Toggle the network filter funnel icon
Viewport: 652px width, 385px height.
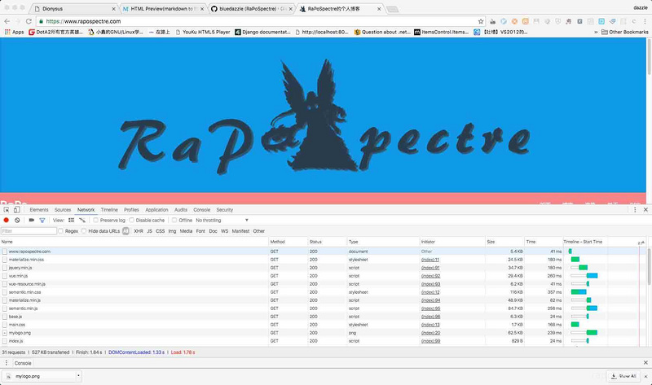[x=42, y=220]
